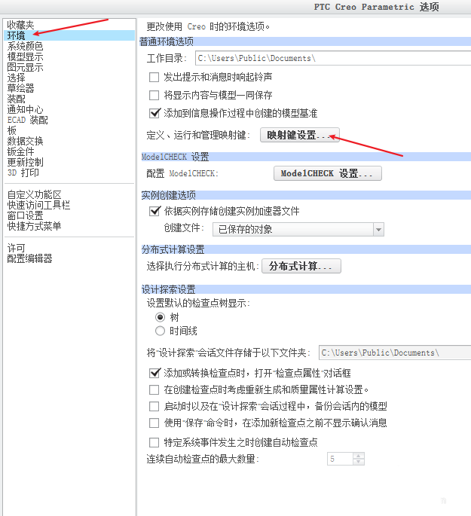Select the 板 category

[11, 130]
